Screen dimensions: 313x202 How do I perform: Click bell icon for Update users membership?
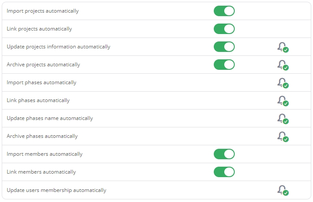tap(283, 190)
